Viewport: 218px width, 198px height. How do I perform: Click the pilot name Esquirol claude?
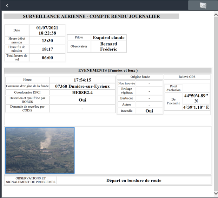tap(108, 37)
